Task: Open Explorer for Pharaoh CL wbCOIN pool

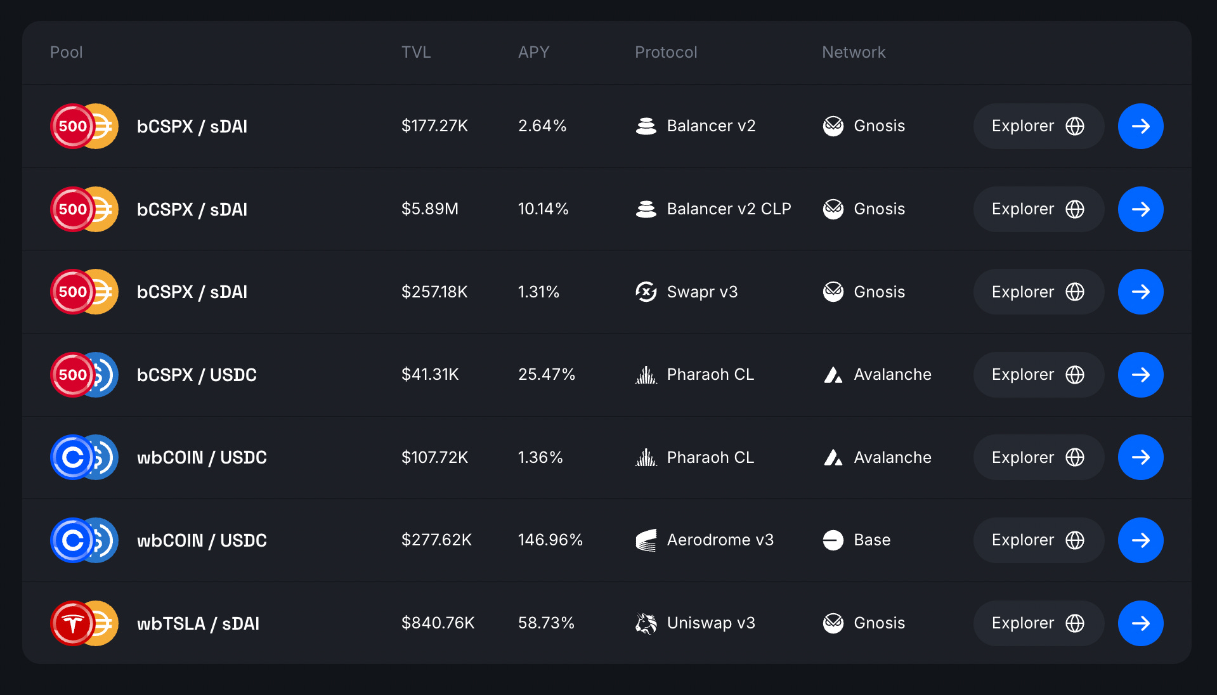Action: [1038, 457]
